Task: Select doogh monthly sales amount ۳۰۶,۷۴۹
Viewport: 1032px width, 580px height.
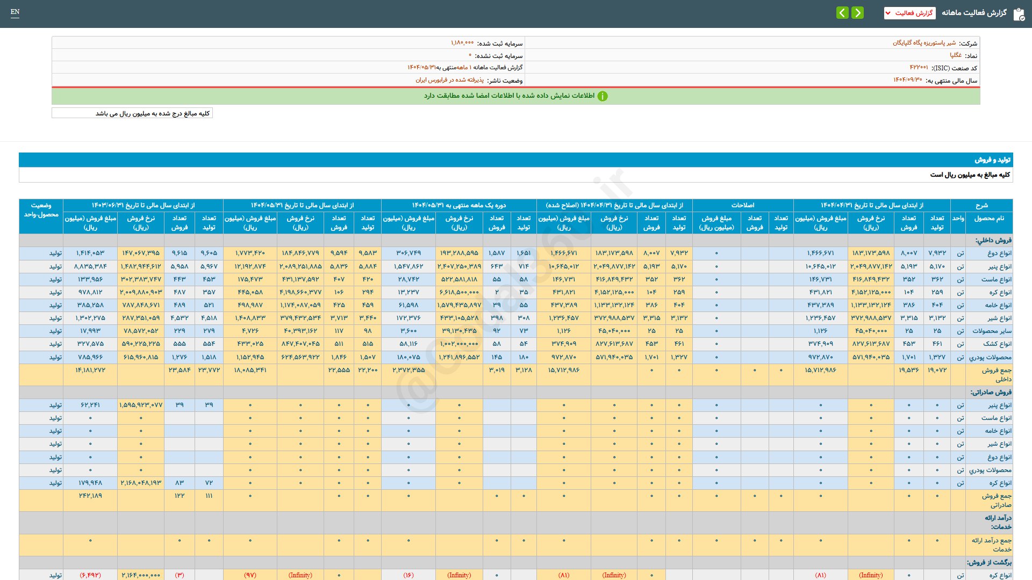Action: click(x=408, y=253)
